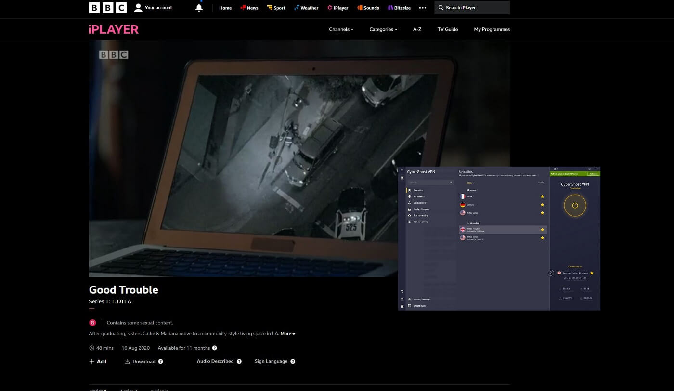Image resolution: width=674 pixels, height=391 pixels.
Task: Open help icon beside Available for 11 months
Action: pyautogui.click(x=215, y=348)
